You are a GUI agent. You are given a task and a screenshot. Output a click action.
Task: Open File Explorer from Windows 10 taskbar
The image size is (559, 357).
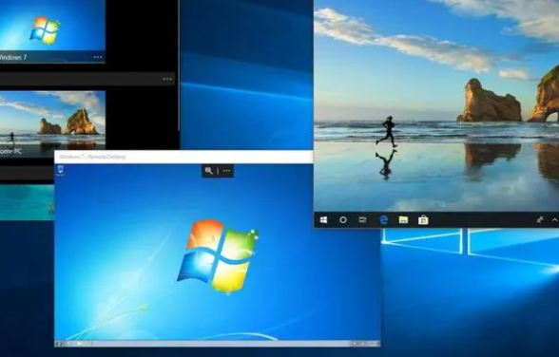pos(403,220)
